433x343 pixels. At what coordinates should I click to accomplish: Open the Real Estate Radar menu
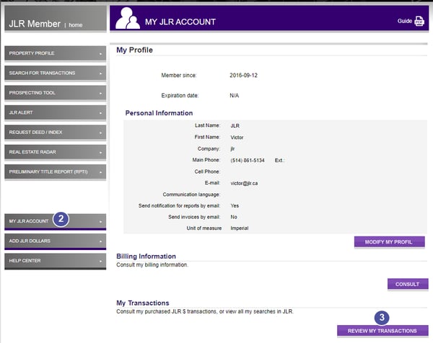coord(56,152)
